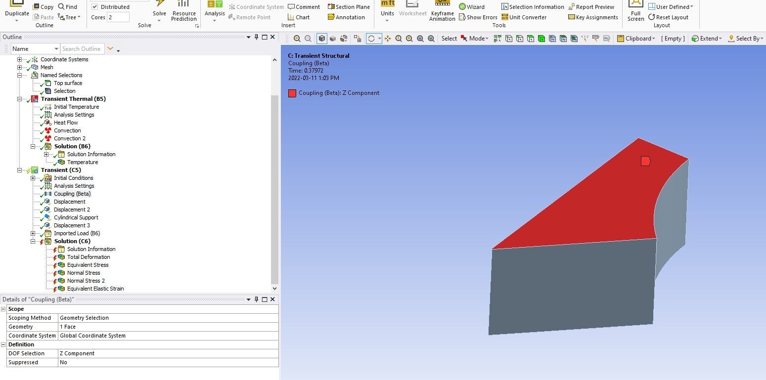Click the Reset Layout button
This screenshot has height=380, width=766.
coord(668,17)
